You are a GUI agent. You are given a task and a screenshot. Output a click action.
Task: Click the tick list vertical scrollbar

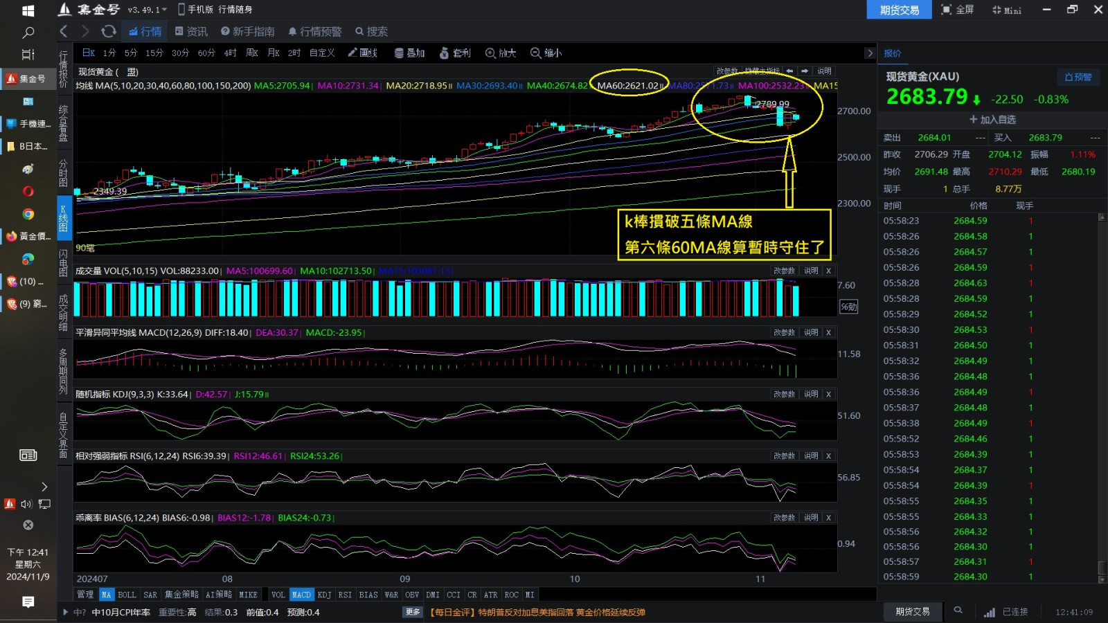click(1102, 395)
